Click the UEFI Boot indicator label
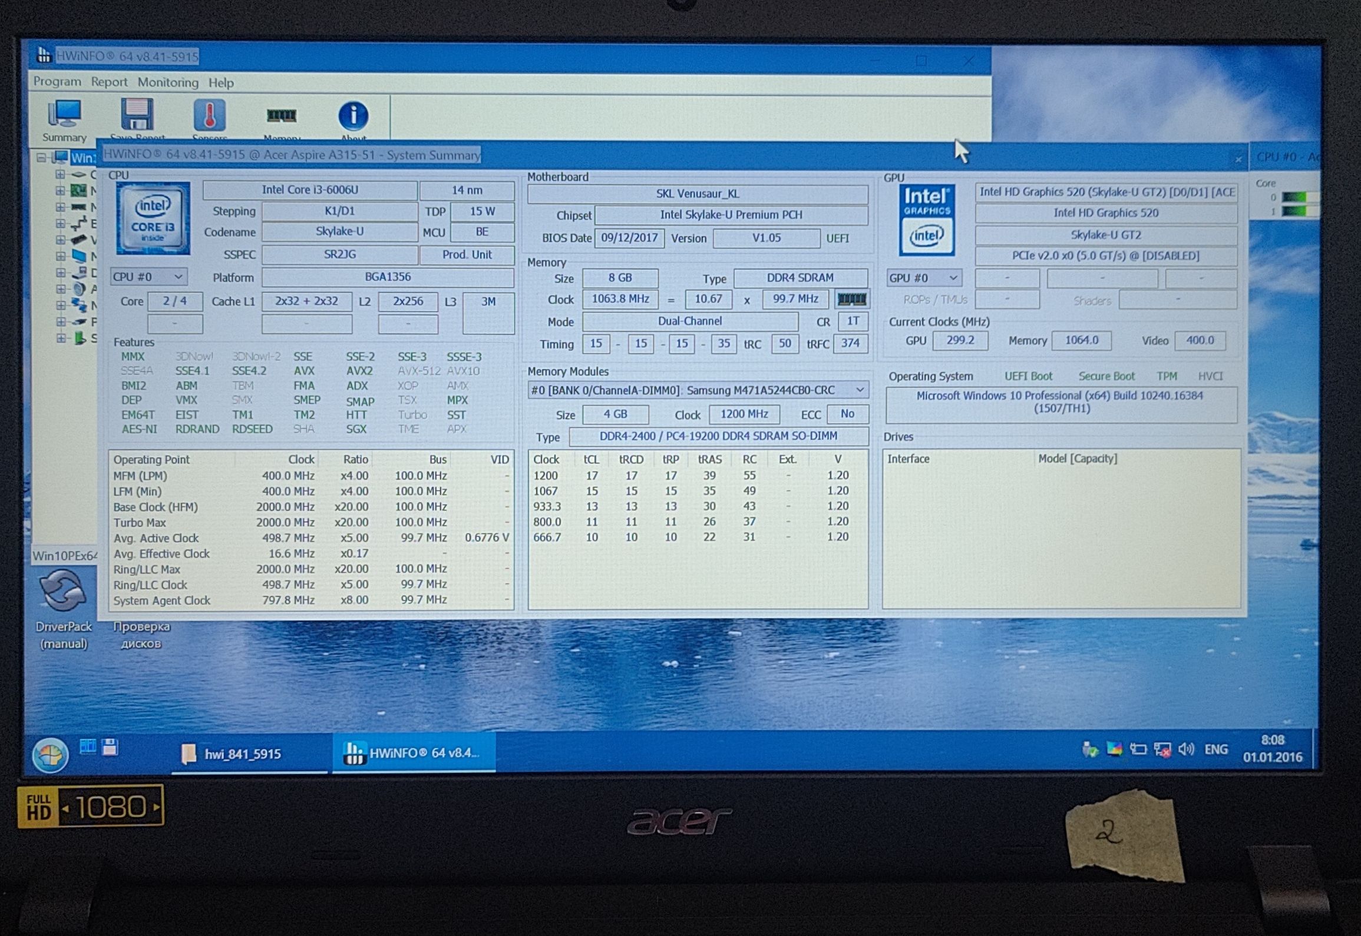This screenshot has height=936, width=1361. pos(1028,376)
